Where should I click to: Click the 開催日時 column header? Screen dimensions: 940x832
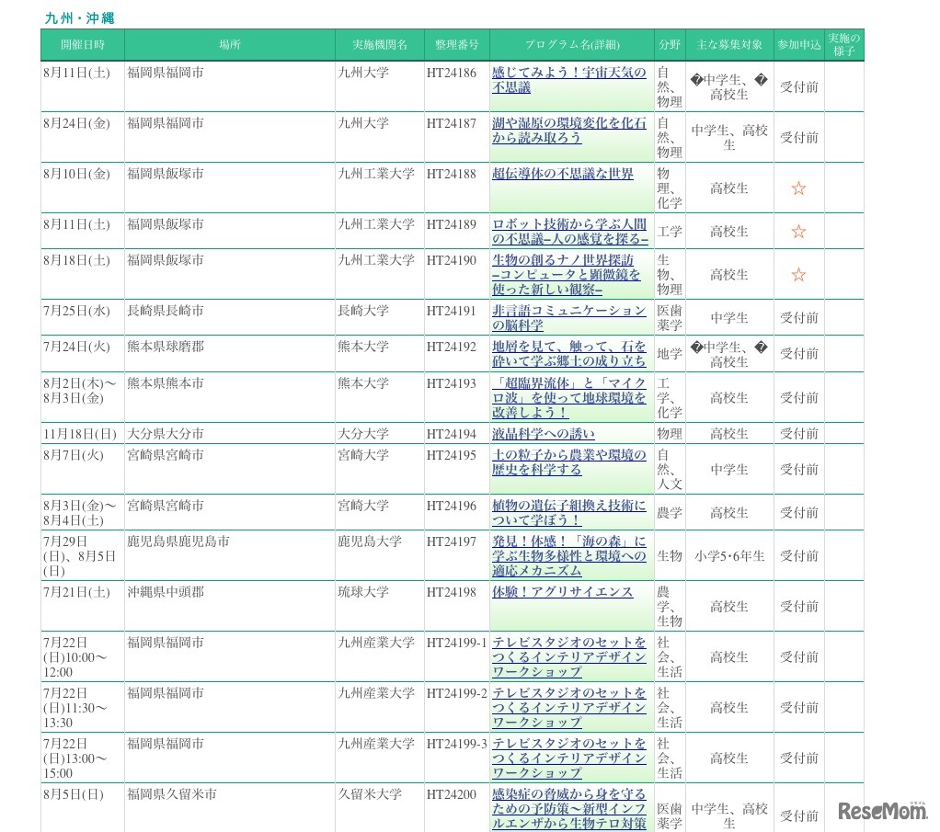pyautogui.click(x=83, y=45)
